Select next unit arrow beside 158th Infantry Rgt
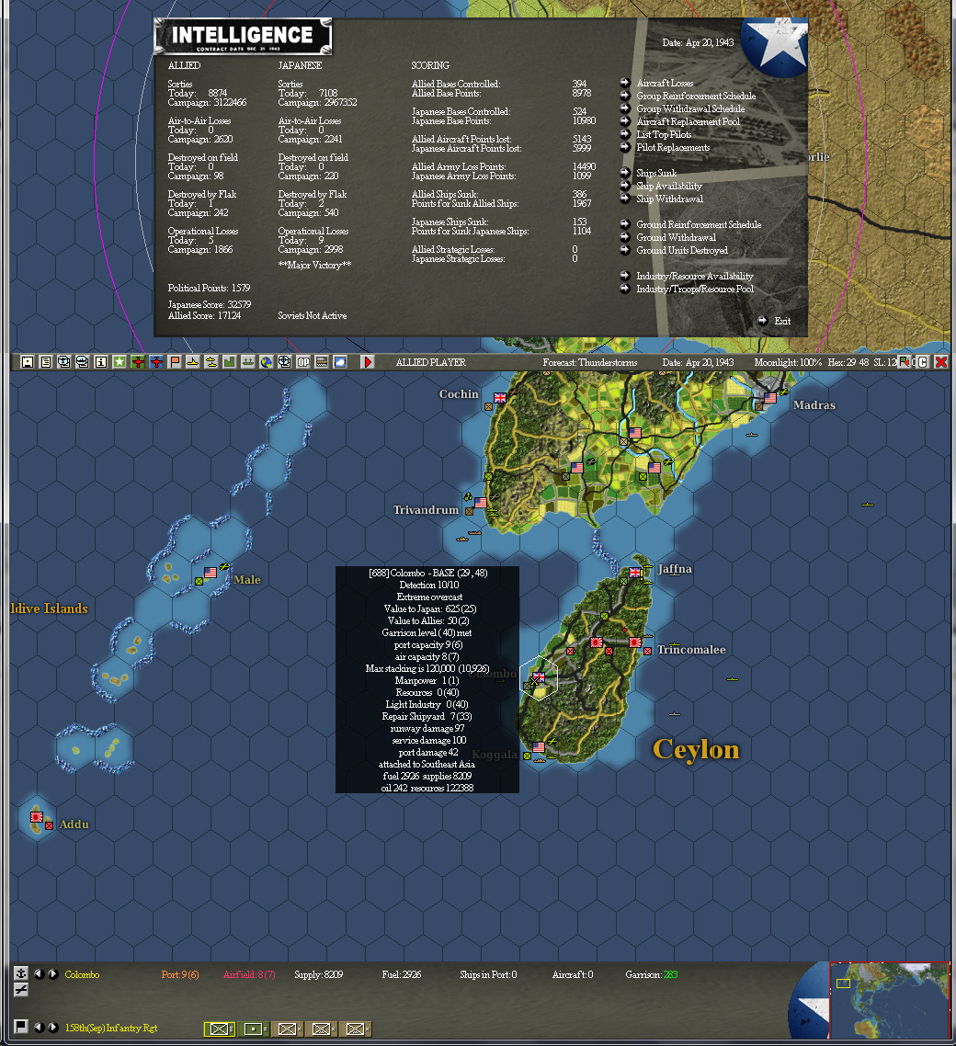Viewport: 956px width, 1046px height. pyautogui.click(x=53, y=1028)
